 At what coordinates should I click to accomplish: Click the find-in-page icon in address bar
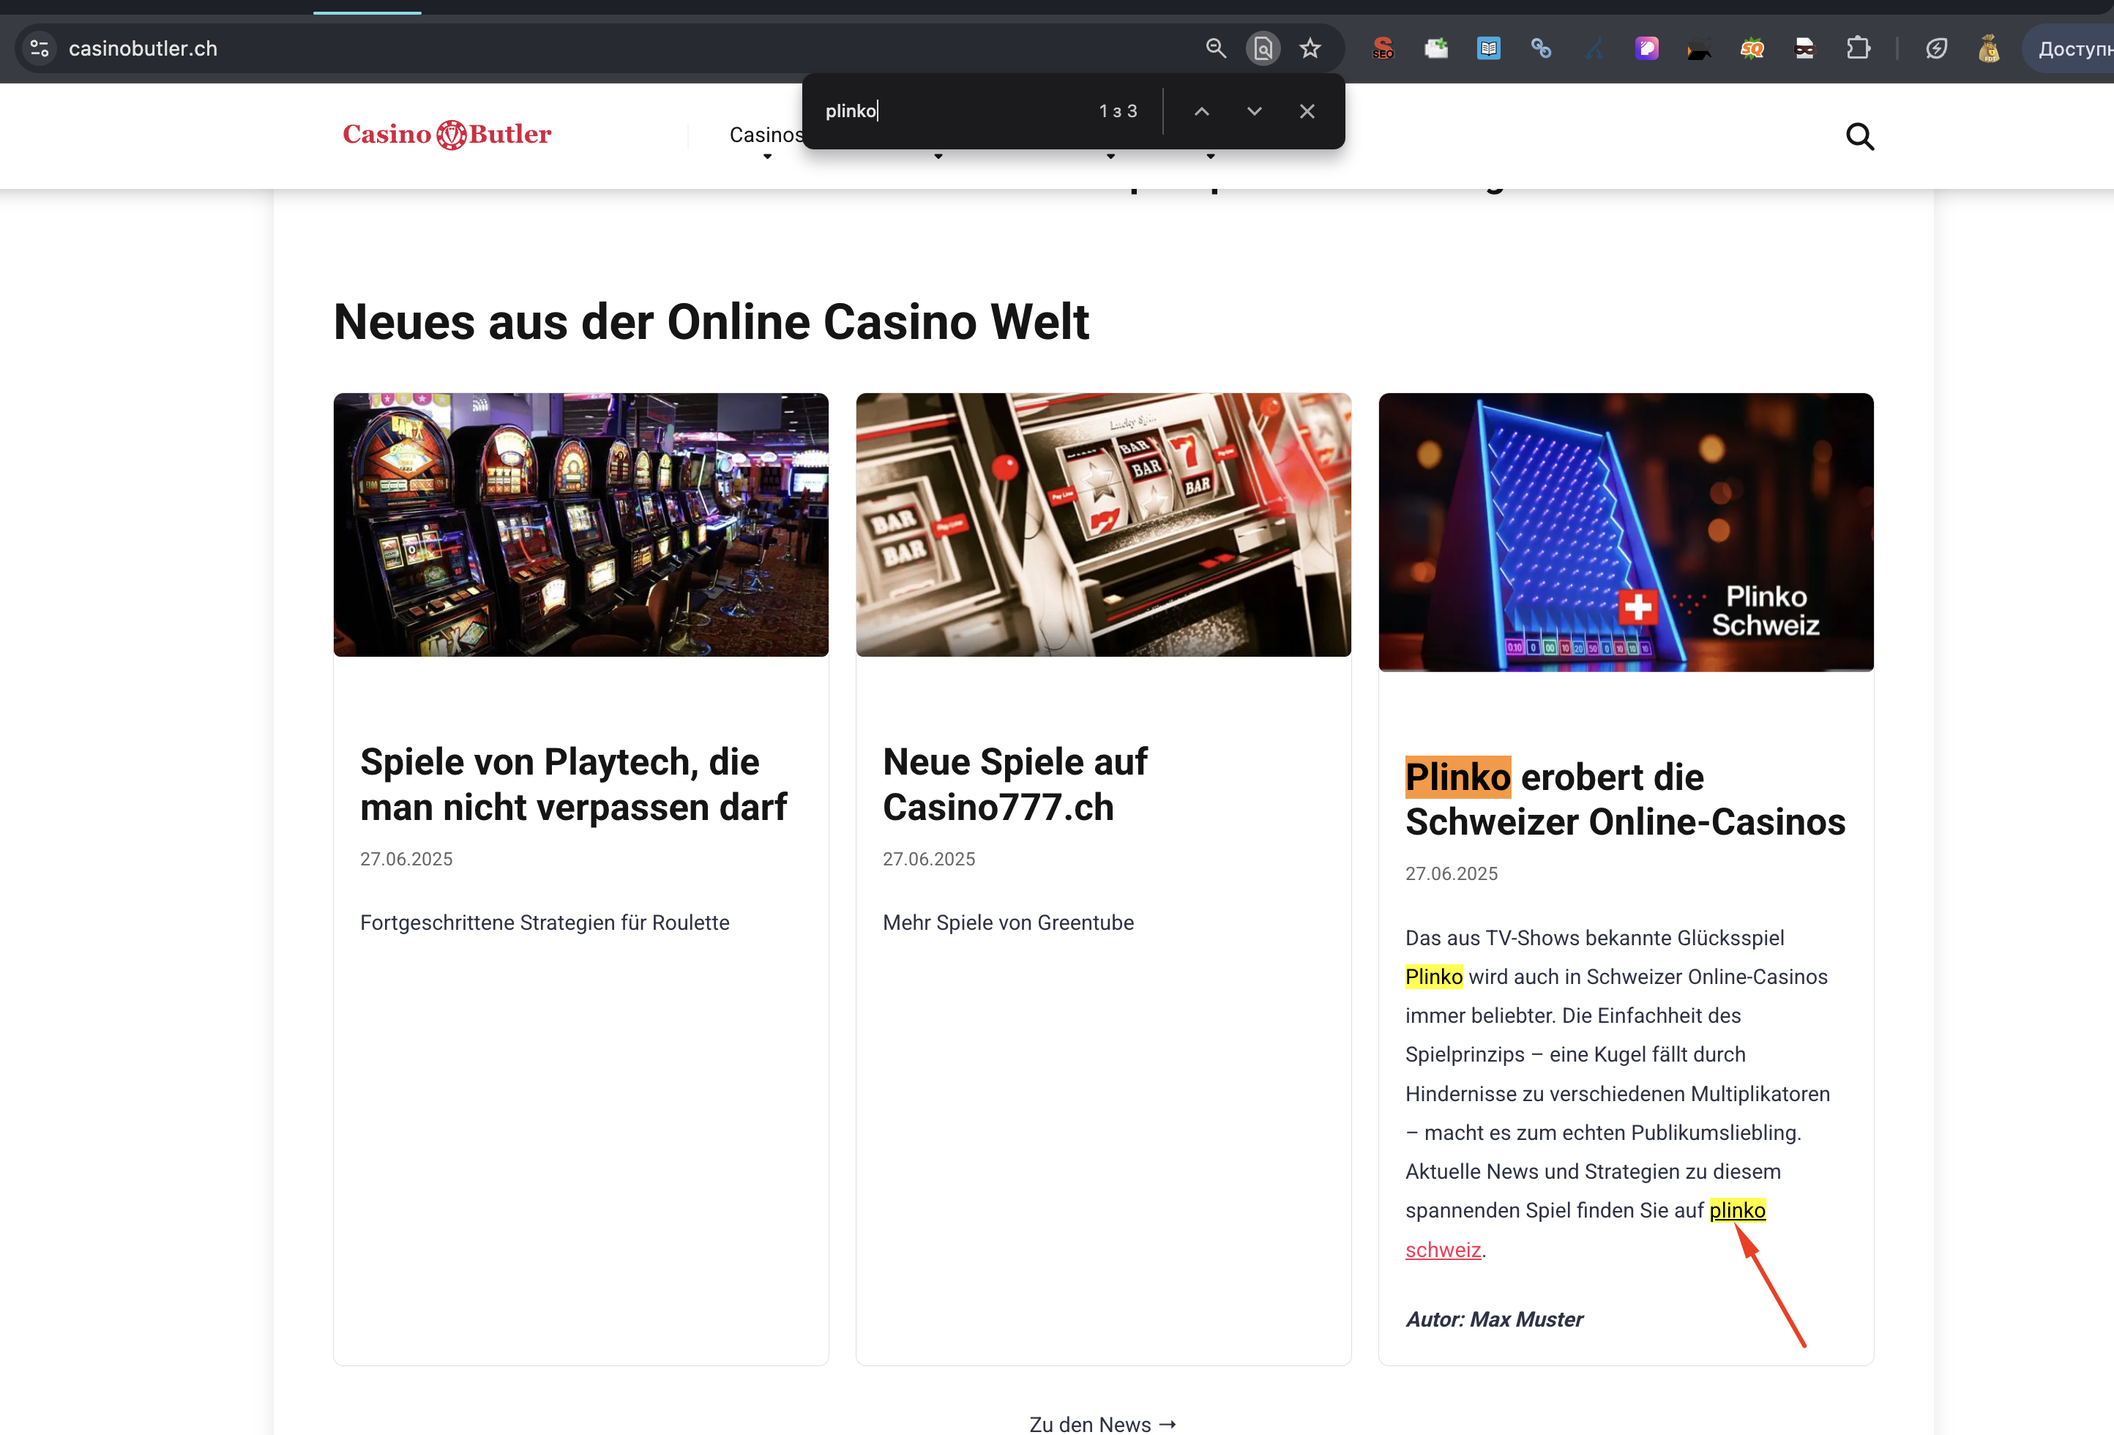tap(1263, 48)
